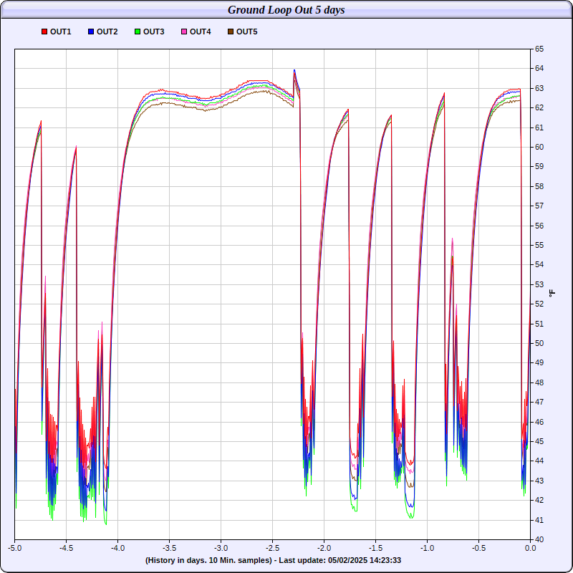Click the 51 value on the y-axis
Screen dimensions: 573x573
(539, 324)
